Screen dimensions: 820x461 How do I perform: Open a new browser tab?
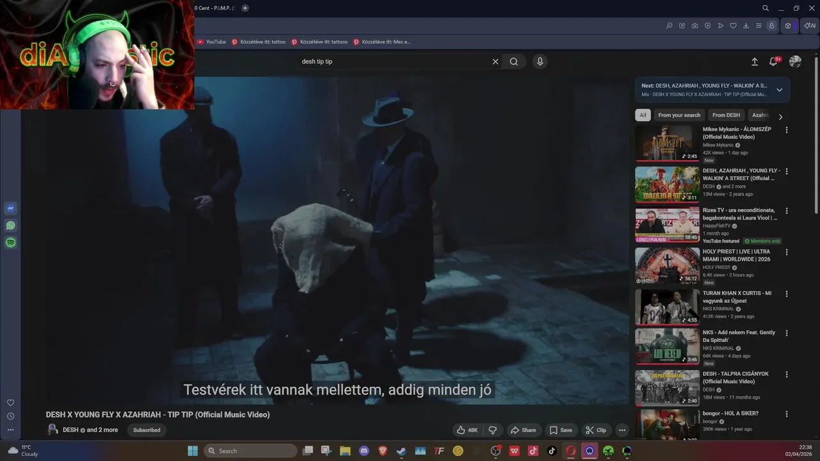[245, 8]
